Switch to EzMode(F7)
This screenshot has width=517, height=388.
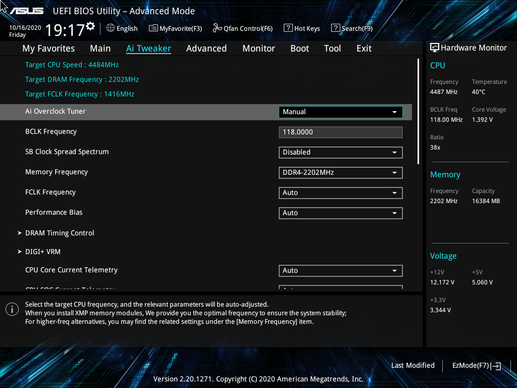pos(471,366)
